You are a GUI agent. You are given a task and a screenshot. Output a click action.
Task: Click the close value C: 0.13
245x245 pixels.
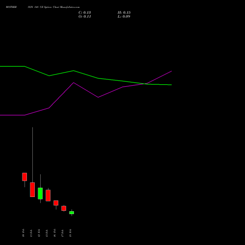tap(85, 13)
